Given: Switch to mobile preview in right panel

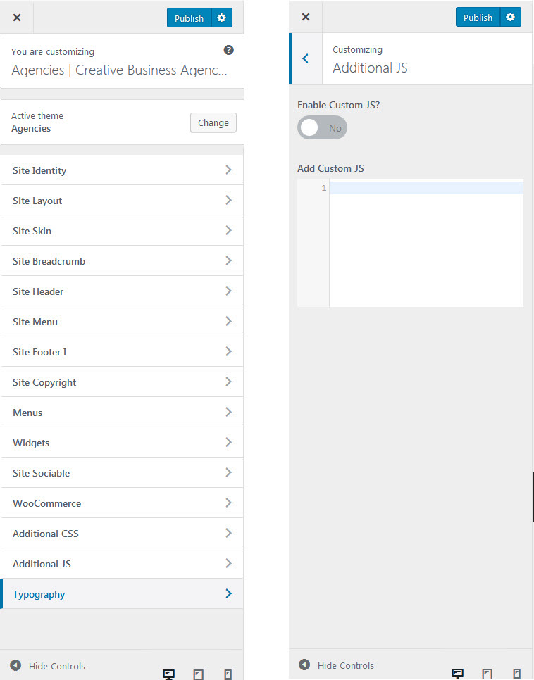Looking at the screenshot, I should coord(517,674).
